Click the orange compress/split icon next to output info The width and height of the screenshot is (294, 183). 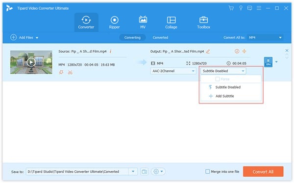[244, 51]
